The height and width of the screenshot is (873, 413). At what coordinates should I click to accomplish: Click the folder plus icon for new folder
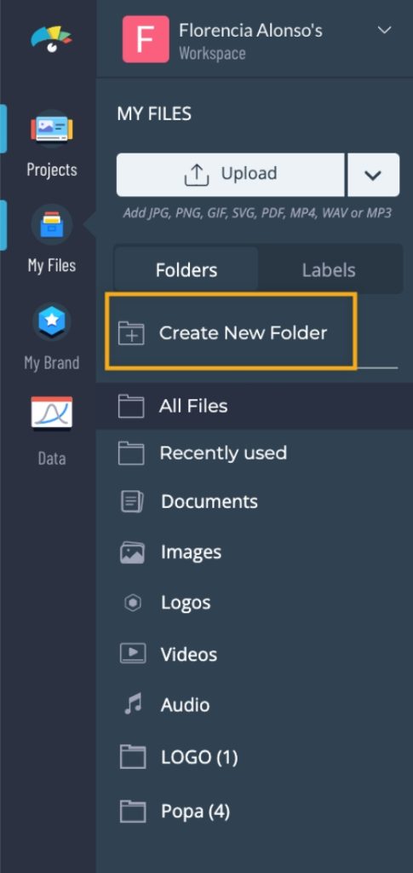(x=131, y=333)
